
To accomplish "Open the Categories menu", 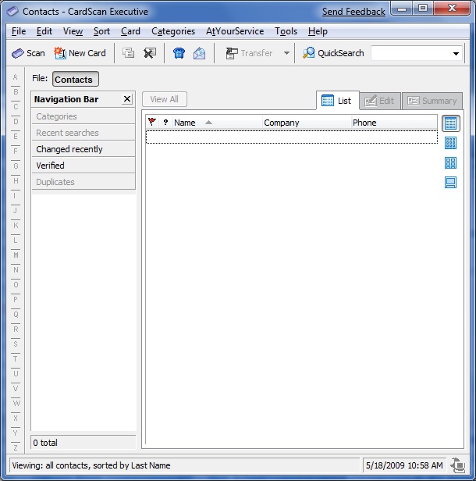I will (x=173, y=31).
